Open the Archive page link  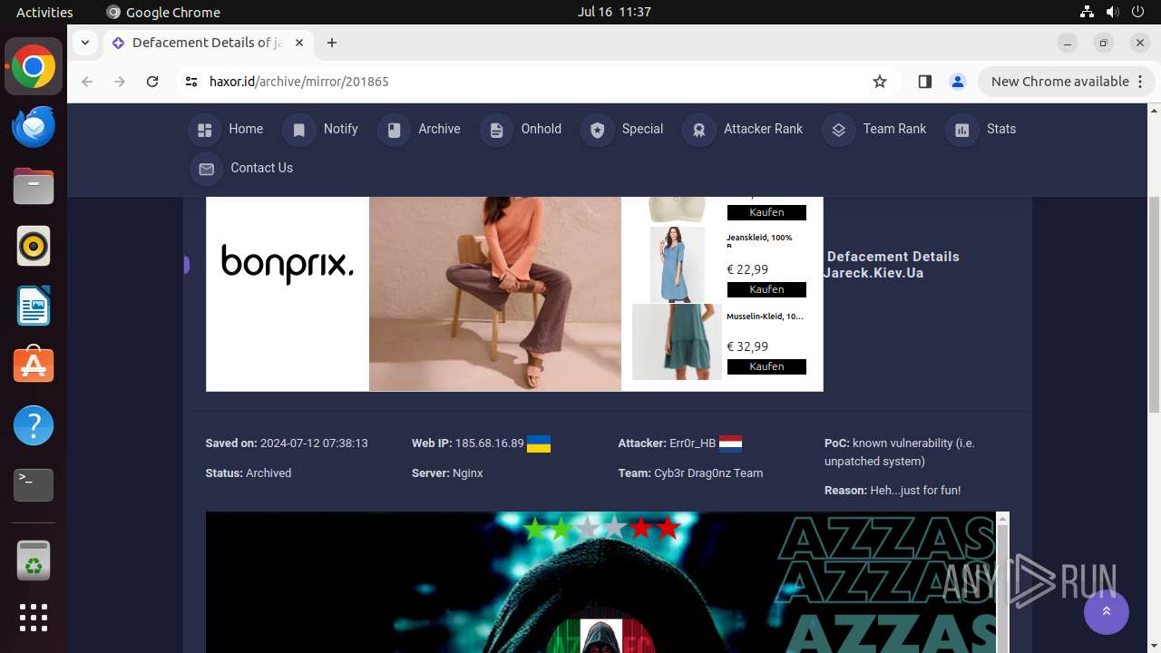tap(439, 129)
